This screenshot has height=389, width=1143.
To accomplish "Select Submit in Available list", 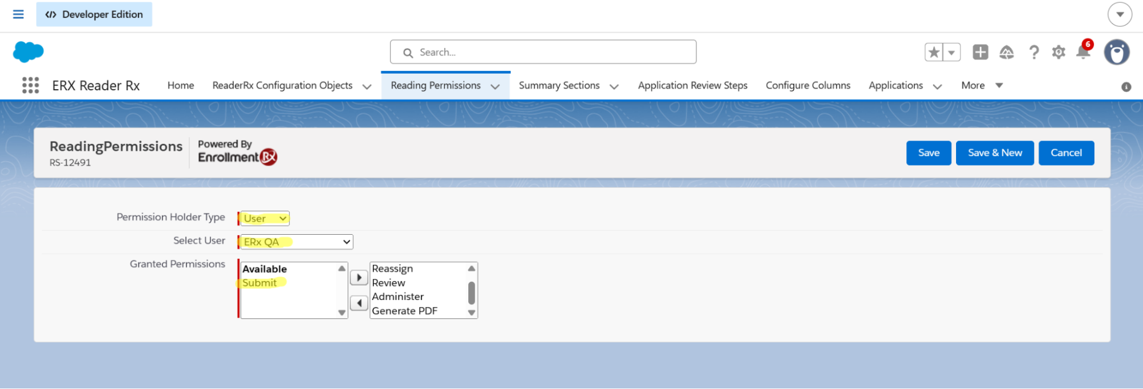I will point(260,283).
